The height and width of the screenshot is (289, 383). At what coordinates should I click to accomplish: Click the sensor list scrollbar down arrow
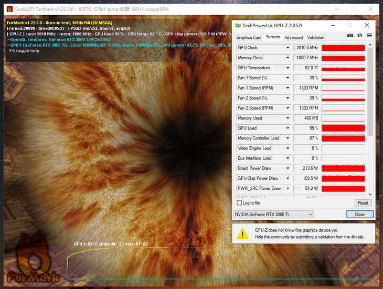click(x=370, y=194)
